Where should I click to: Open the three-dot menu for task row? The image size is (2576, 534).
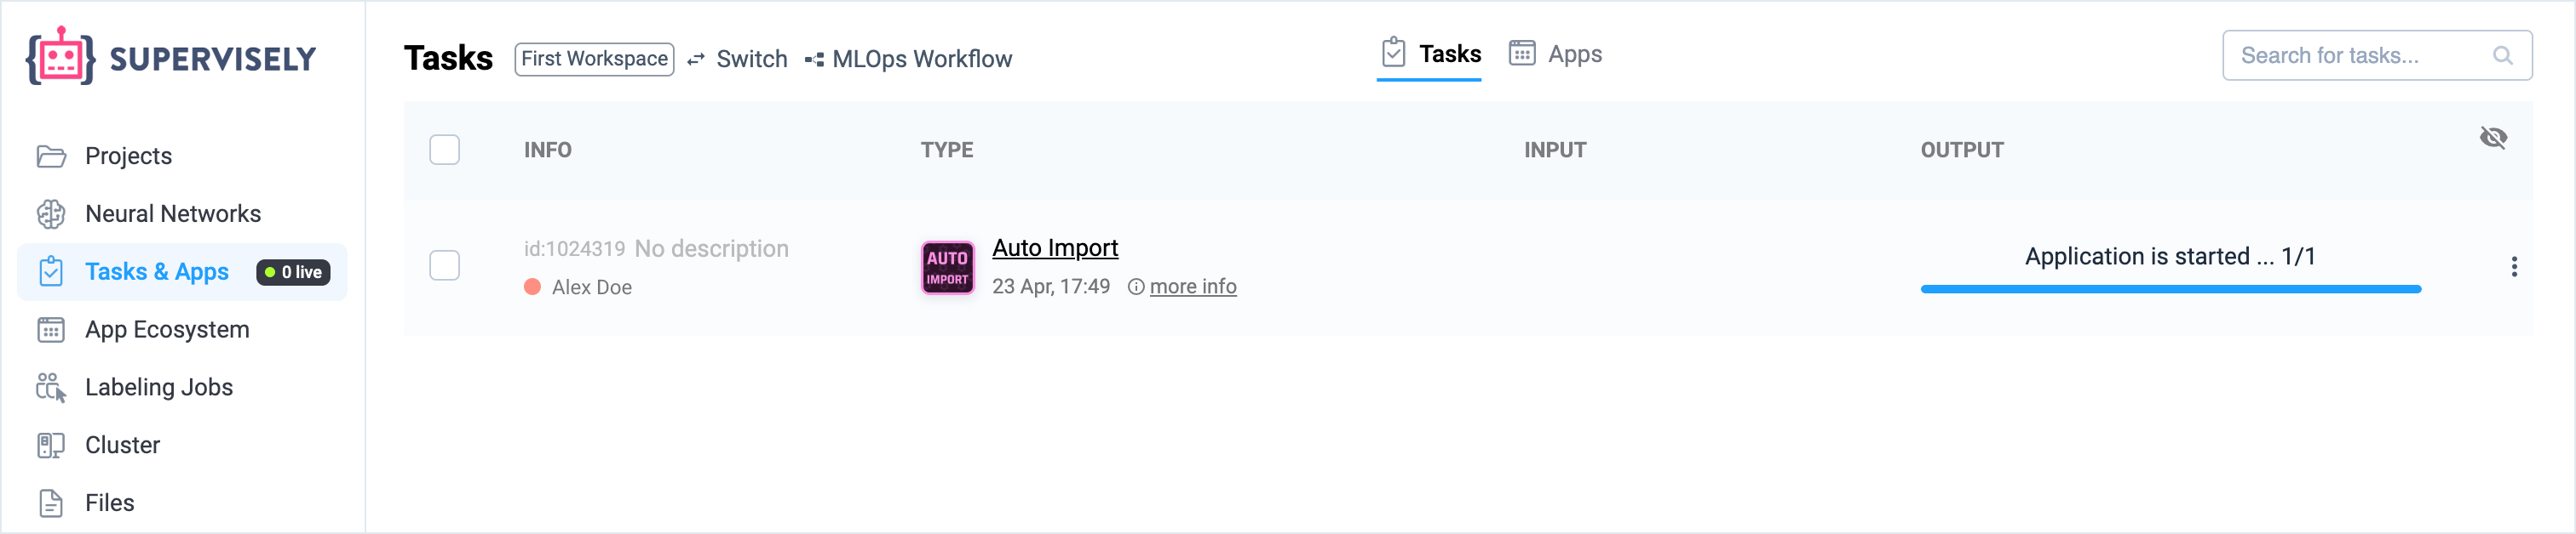[2514, 266]
